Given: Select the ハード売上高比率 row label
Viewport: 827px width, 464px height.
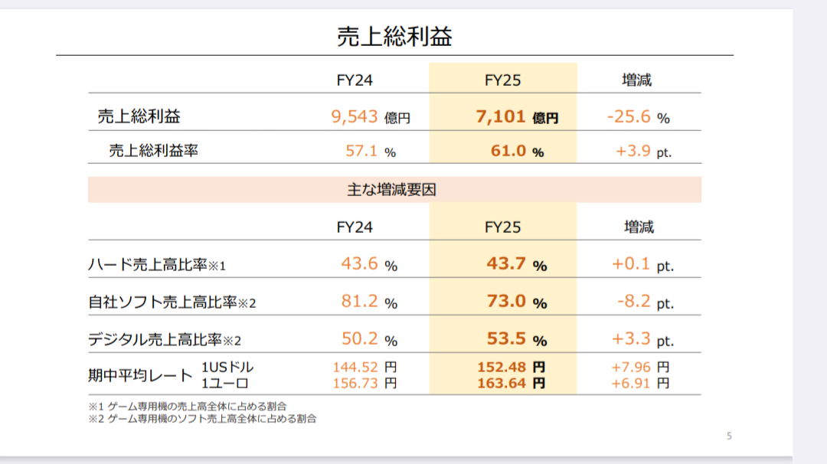Looking at the screenshot, I should [157, 264].
